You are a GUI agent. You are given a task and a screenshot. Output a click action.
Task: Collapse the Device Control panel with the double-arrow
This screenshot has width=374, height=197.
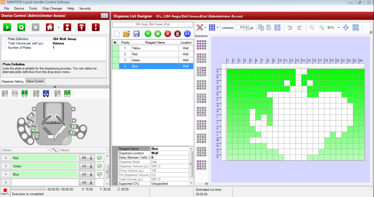(104, 16)
